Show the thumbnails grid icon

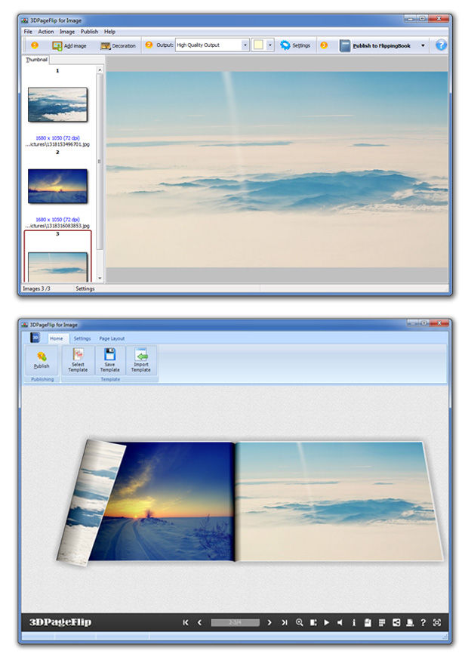tap(382, 623)
